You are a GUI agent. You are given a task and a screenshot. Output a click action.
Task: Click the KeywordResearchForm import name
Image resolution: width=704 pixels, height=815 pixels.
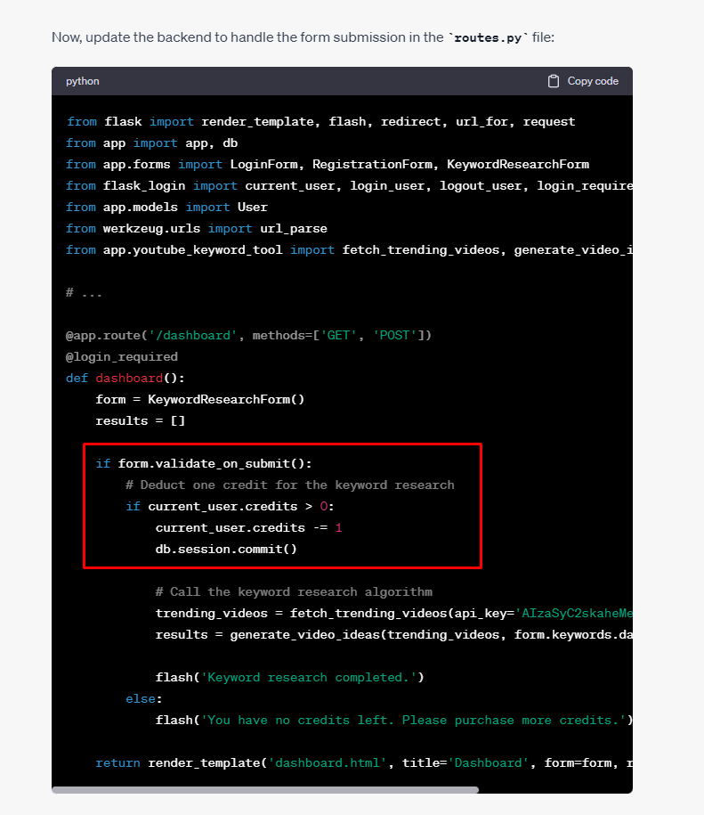518,164
